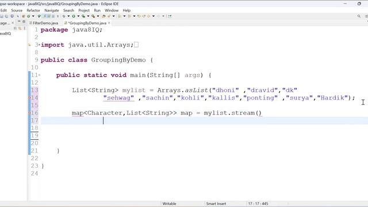This screenshot has width=368, height=207.
Task: Expand the folded import block on line 3
Action: point(39,45)
